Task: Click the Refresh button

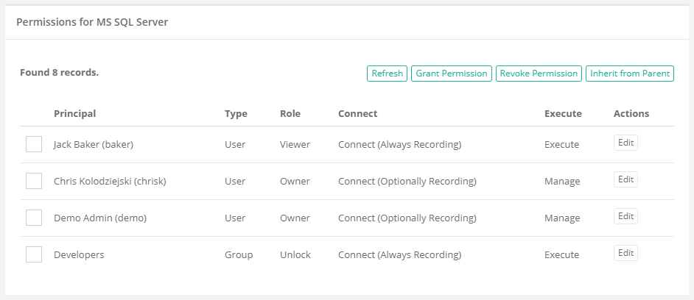Action: click(387, 74)
